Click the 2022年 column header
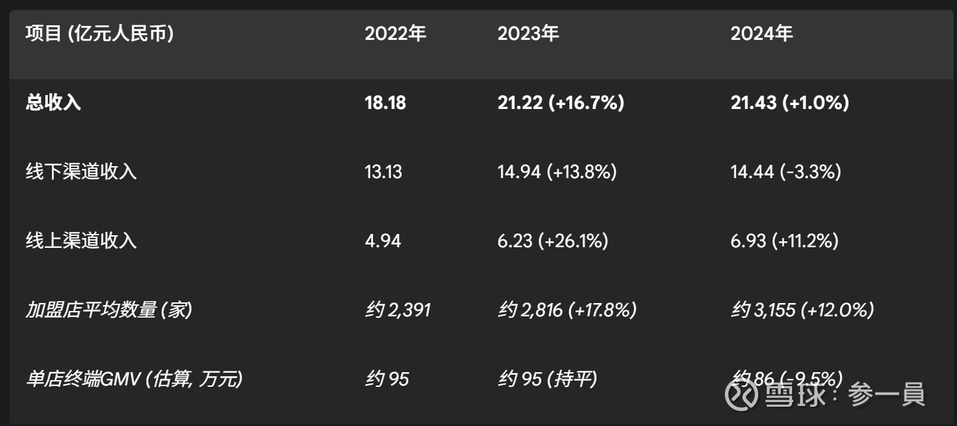 395,34
